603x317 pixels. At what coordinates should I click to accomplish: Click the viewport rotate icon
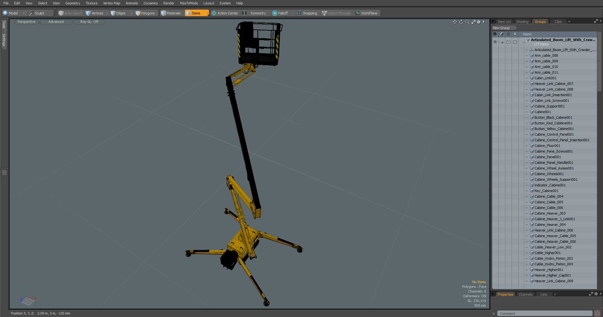pos(461,22)
